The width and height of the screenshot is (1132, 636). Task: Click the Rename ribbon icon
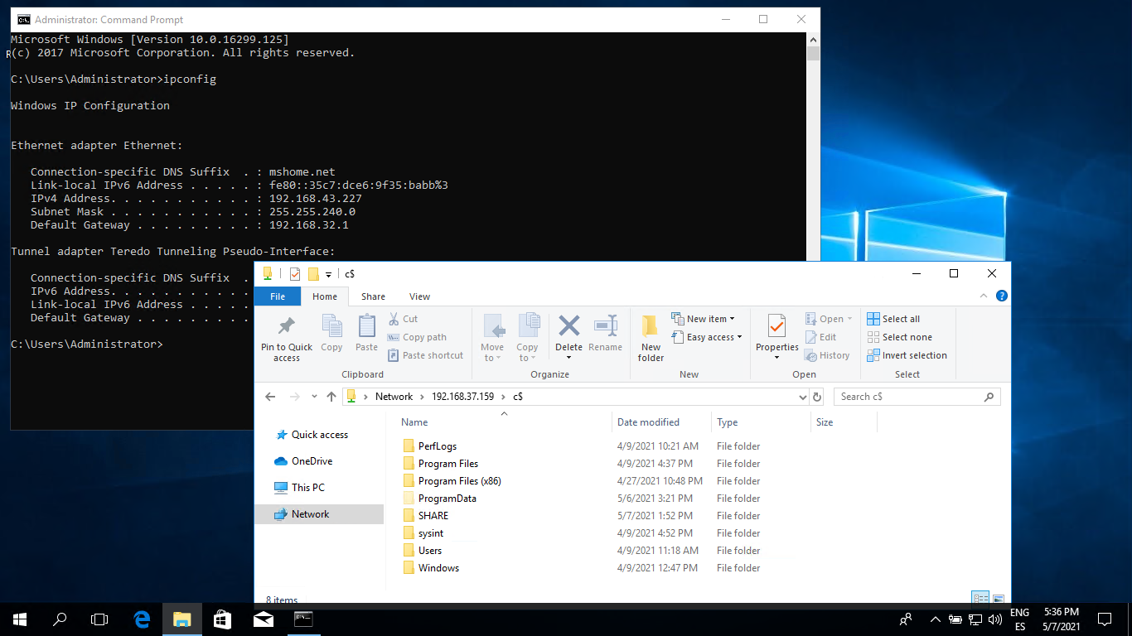pyautogui.click(x=605, y=325)
